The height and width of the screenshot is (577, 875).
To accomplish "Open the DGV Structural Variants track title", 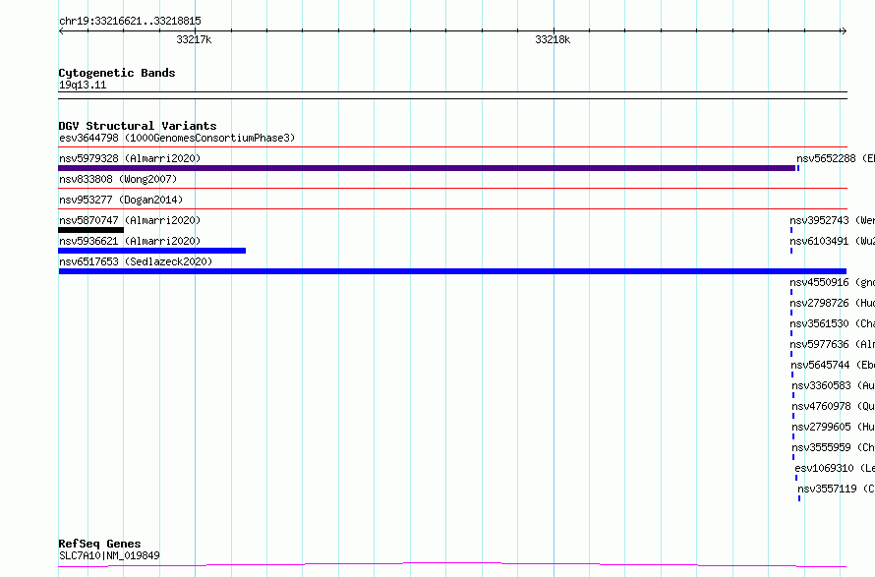I will pos(138,126).
